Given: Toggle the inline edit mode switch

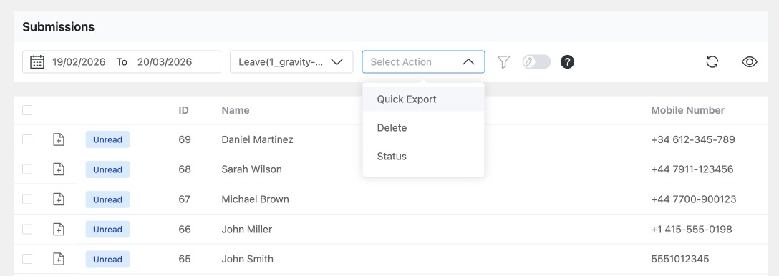Looking at the screenshot, I should 536,62.
